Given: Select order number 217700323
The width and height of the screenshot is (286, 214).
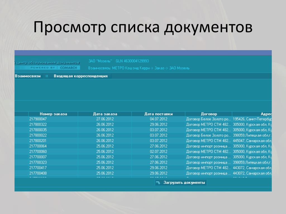Looking at the screenshot, I should [x=38, y=162].
